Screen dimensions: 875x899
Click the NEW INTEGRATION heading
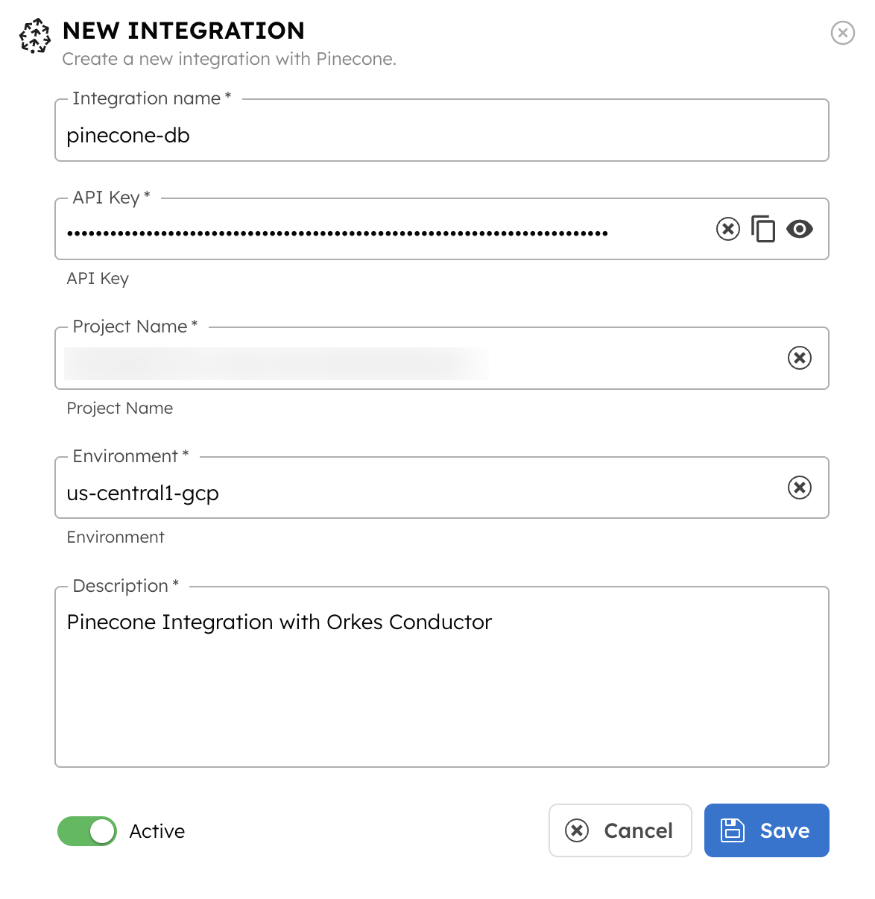point(183,31)
